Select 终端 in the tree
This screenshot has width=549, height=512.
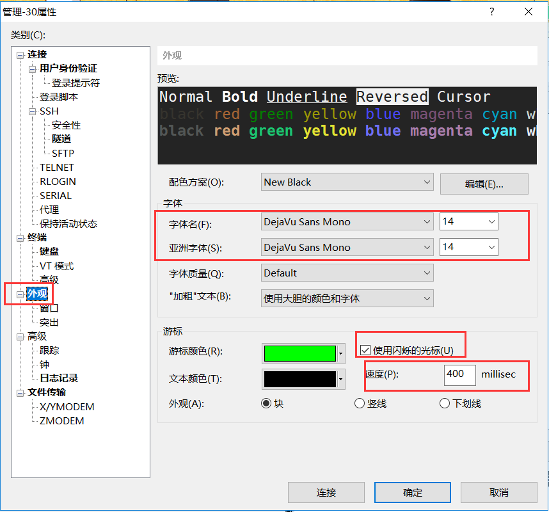pos(37,237)
